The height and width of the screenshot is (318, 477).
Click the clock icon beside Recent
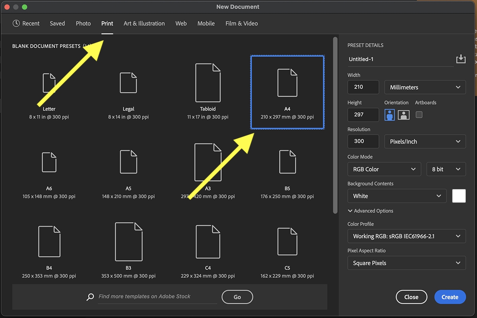tap(16, 23)
